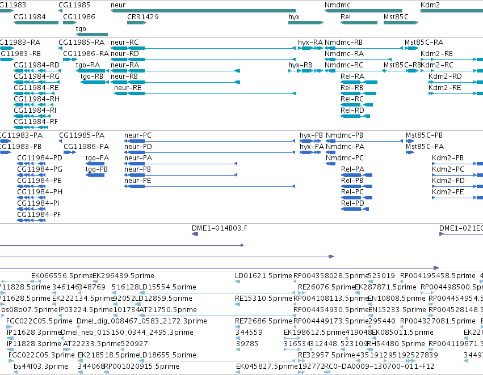Click EST EK045827.5prime
483x375 pixels.
pos(238,372)
